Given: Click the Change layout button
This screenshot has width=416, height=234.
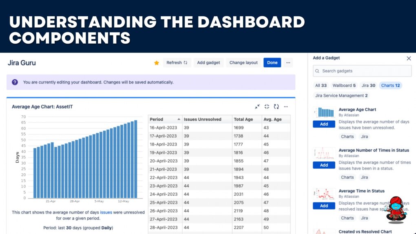Looking at the screenshot, I should tap(243, 63).
